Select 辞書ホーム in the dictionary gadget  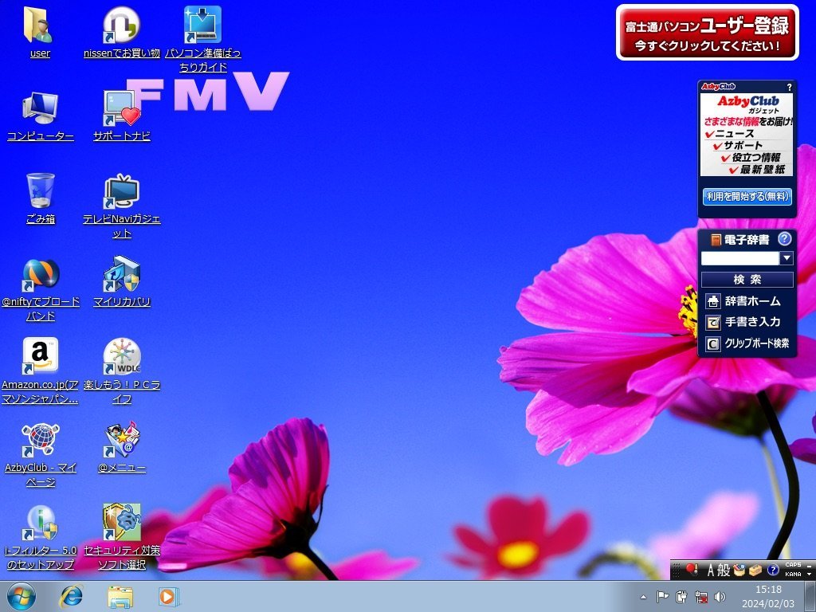[x=751, y=301]
